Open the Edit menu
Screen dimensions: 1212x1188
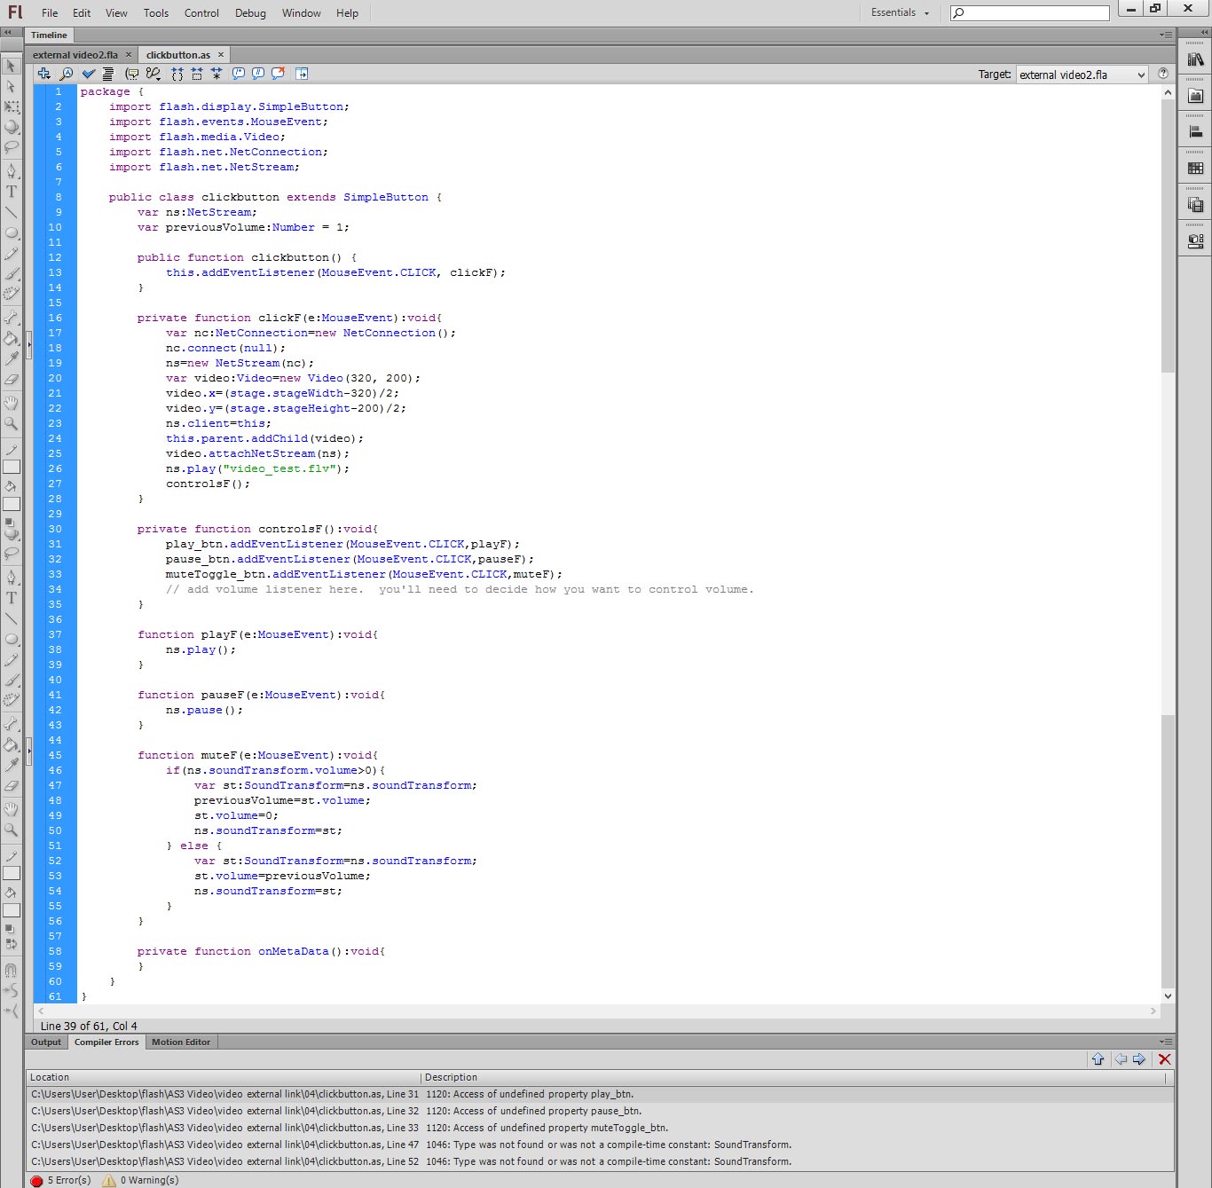point(82,13)
